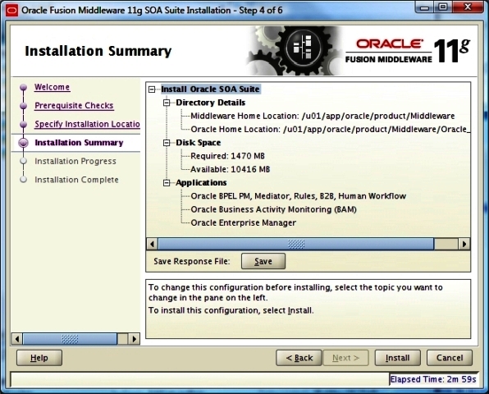Save the response file with Save button
The height and width of the screenshot is (394, 489).
coord(263,261)
